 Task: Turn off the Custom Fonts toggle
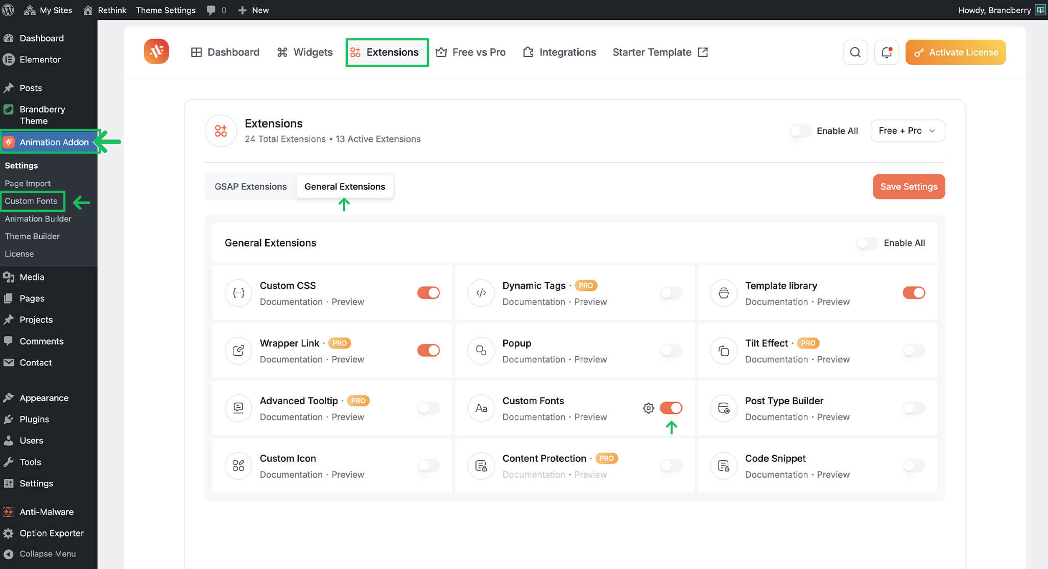[x=671, y=408]
